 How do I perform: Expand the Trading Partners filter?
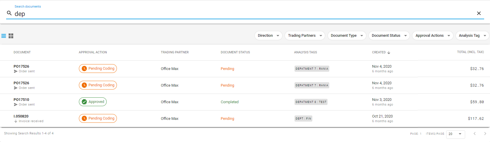(304, 36)
